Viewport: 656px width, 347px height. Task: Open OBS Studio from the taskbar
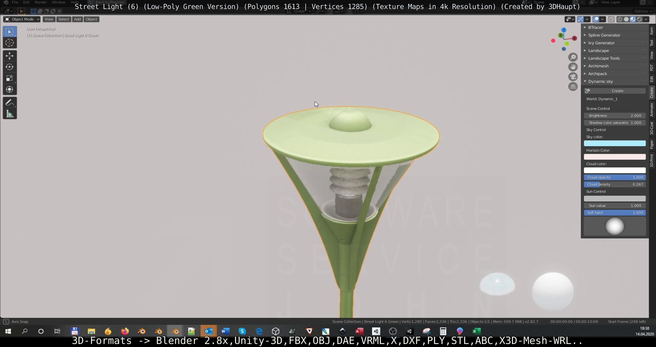(393, 331)
